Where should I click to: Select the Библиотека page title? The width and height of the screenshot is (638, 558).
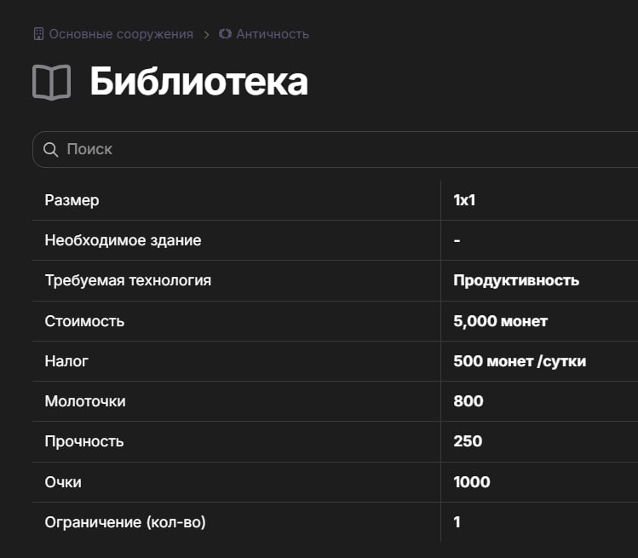click(199, 82)
